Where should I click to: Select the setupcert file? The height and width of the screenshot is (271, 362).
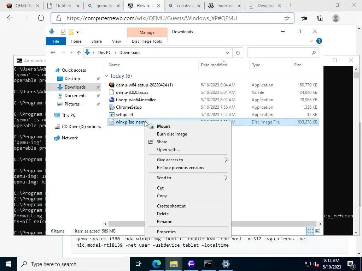pyautogui.click(x=124, y=114)
